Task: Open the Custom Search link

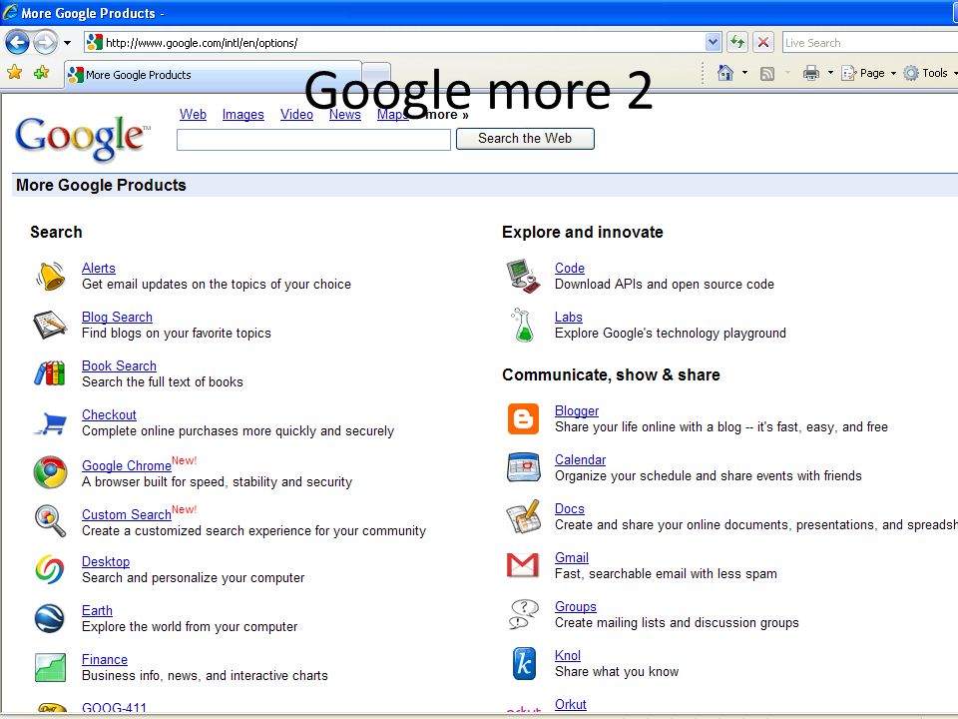Action: tap(127, 515)
